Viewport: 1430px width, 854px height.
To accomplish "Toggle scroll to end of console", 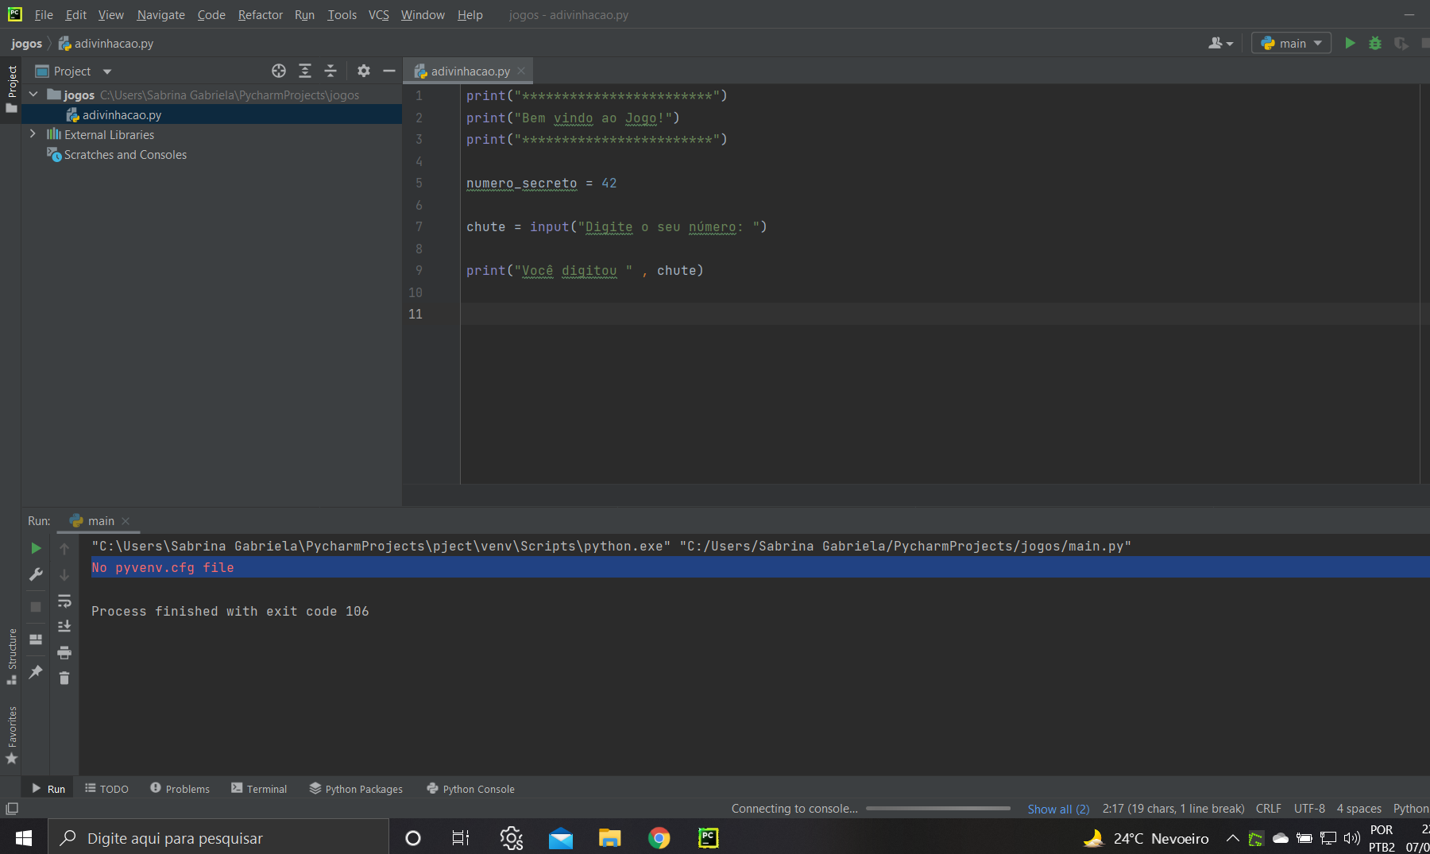I will [x=64, y=626].
